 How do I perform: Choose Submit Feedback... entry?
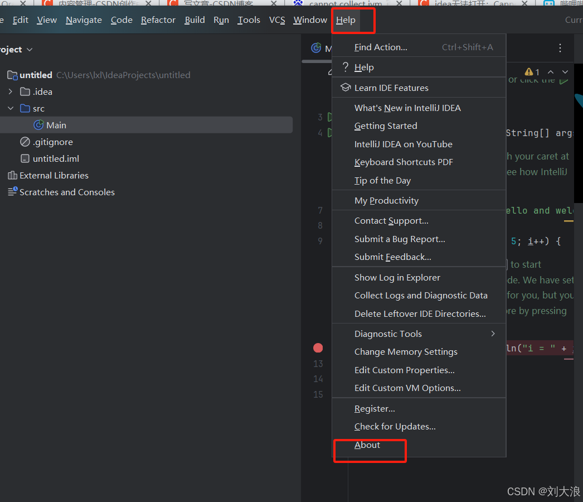[419, 257]
